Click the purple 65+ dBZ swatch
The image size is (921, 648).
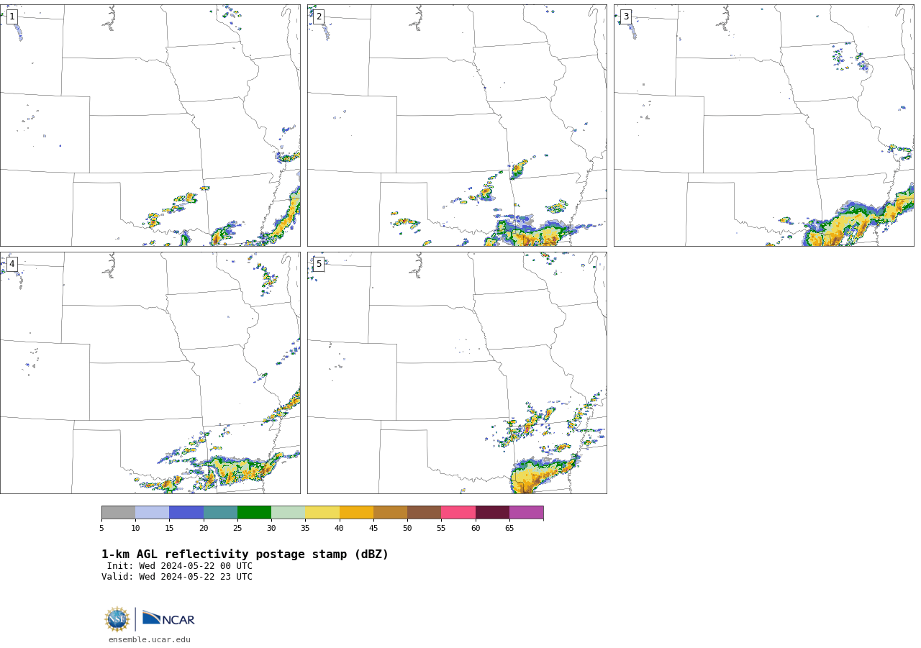tap(527, 513)
